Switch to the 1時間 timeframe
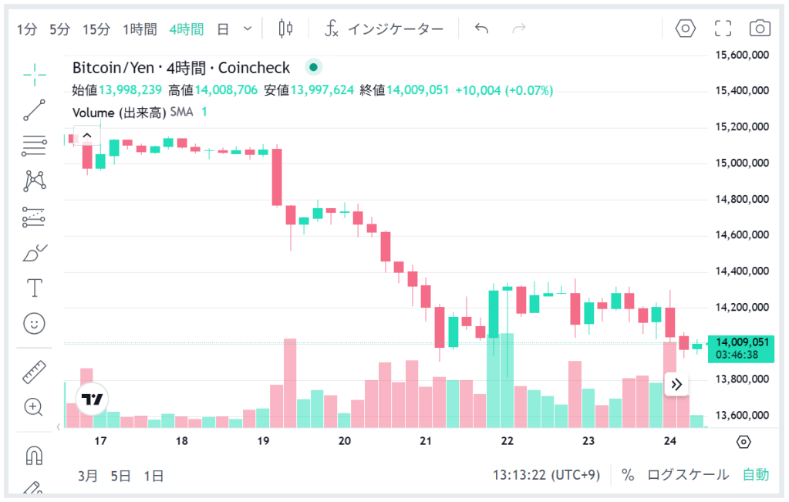The height and width of the screenshot is (502, 789). [140, 29]
